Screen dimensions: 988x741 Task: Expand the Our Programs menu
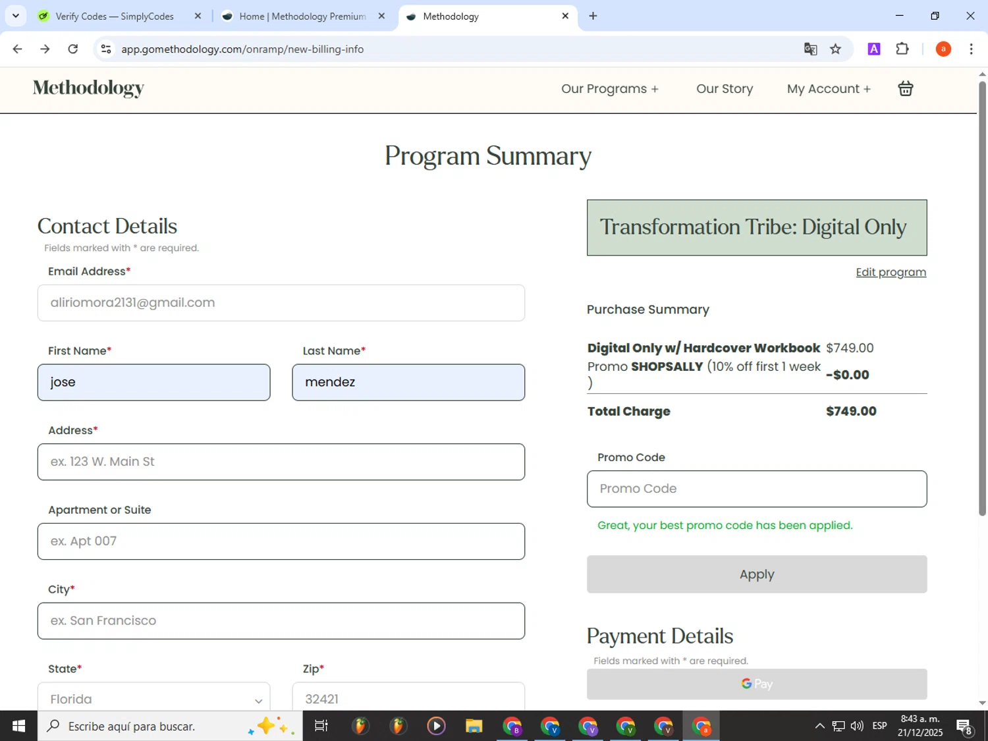610,89
